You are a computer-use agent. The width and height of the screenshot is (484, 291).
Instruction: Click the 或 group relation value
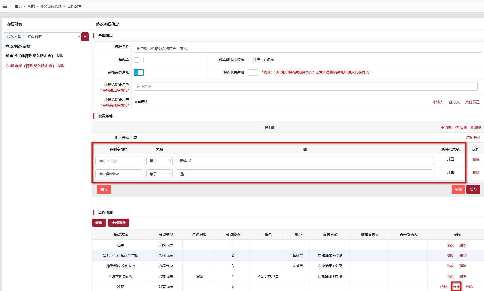click(135, 137)
